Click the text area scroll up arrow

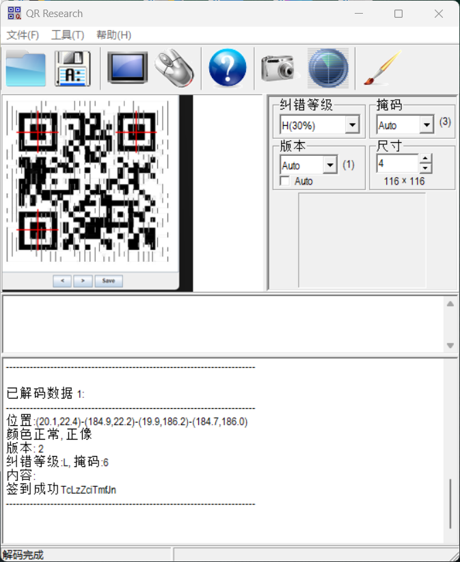[x=450, y=304]
